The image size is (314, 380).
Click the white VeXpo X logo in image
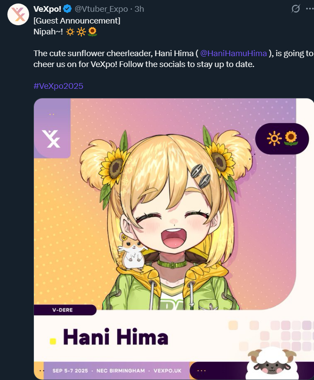point(51,138)
